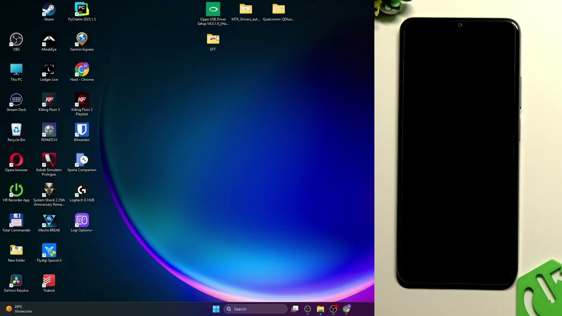Open the Garmin Express shortcut
The height and width of the screenshot is (316, 562).
82,43
